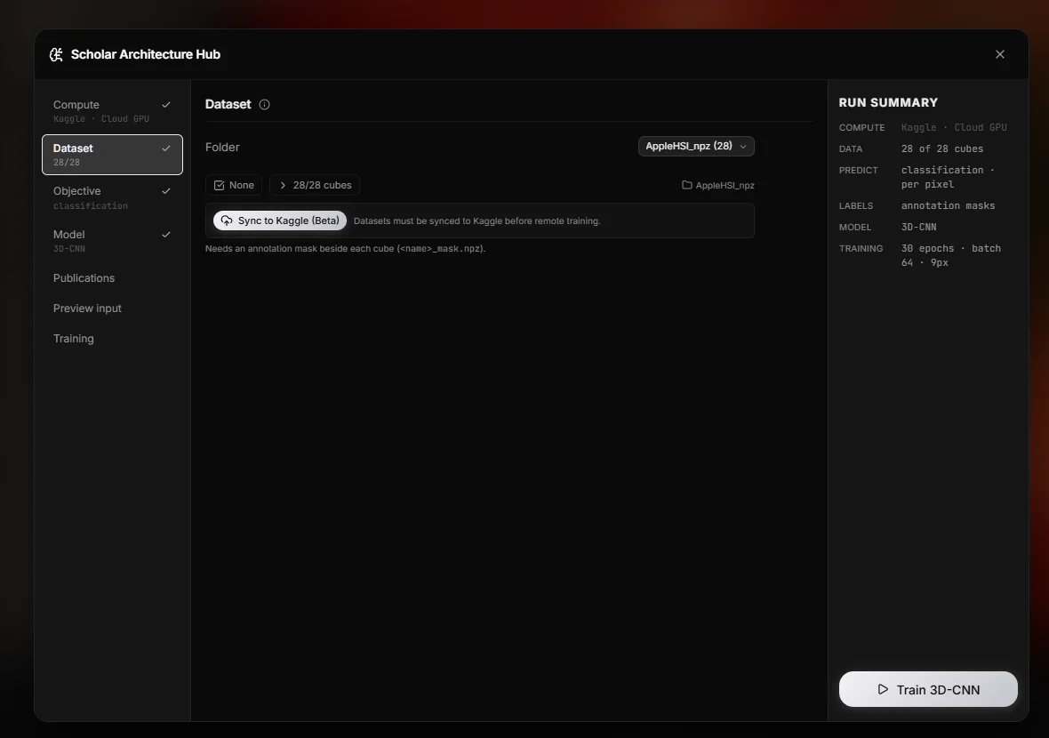Select the Compute step in sidebar
1049x738 pixels.
pyautogui.click(x=112, y=111)
